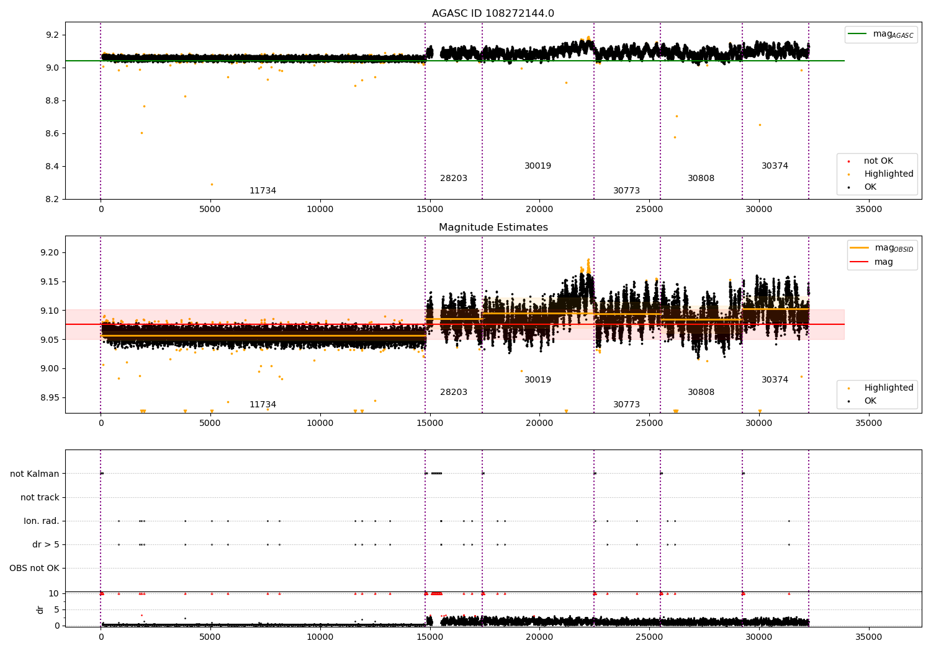Click the green line sample in the mag AGASC legend
This screenshot has height=651, width=931.
point(857,34)
